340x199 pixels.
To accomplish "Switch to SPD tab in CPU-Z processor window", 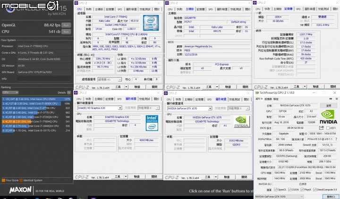I will [119, 9].
